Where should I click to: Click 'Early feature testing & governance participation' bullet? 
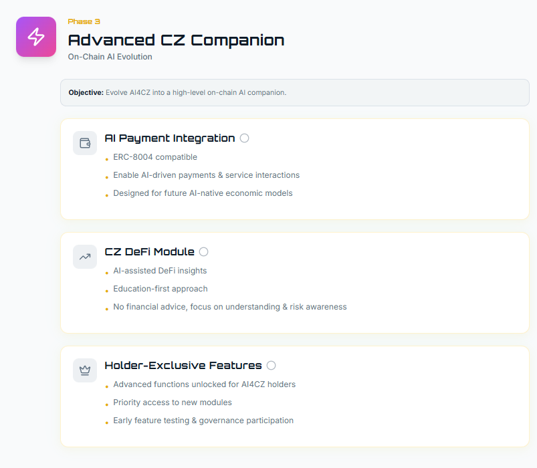point(203,421)
